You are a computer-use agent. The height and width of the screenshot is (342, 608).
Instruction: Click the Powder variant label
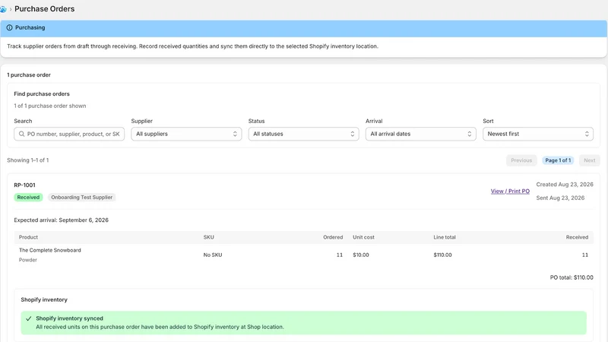28,260
